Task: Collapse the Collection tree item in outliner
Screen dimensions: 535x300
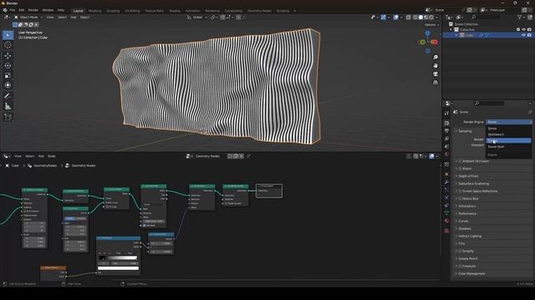Action: [x=451, y=30]
